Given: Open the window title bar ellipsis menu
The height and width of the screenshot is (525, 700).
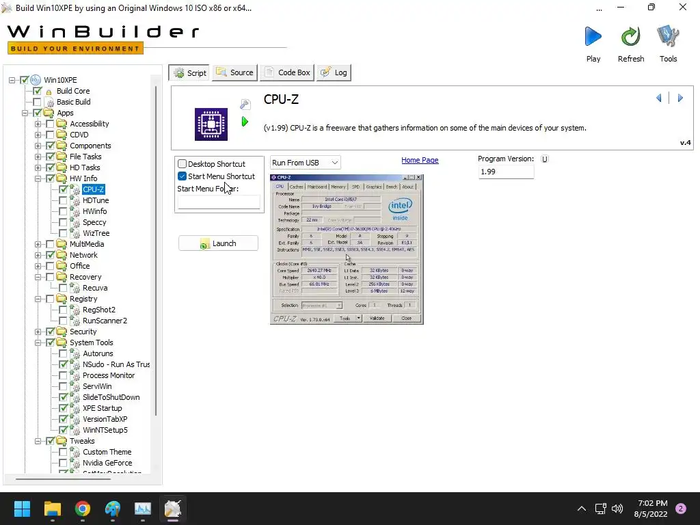Looking at the screenshot, I should tap(600, 8).
